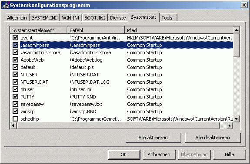Uncheck the savepassw checkbox
The width and height of the screenshot is (250, 164).
(x=15, y=104)
